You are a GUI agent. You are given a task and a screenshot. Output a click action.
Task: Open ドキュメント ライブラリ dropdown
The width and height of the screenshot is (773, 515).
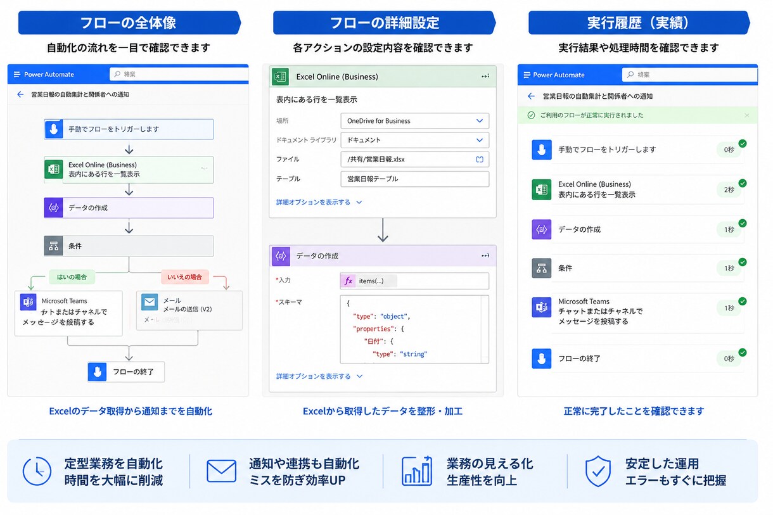pyautogui.click(x=415, y=140)
